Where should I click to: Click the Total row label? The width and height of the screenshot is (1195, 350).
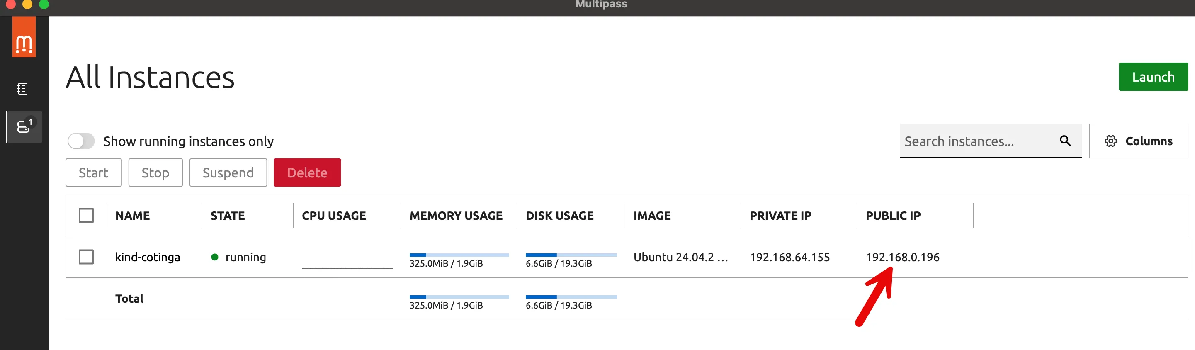click(x=129, y=299)
